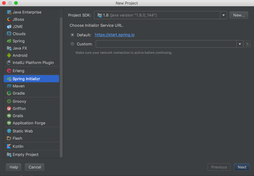Enable the Custom URL radio button
Viewport: 254px width, 176px height.
pyautogui.click(x=72, y=44)
